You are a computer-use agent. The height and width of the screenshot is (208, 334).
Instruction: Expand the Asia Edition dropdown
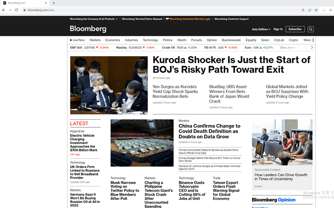261,29
